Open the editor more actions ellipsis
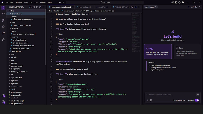 (x=139, y=7)
